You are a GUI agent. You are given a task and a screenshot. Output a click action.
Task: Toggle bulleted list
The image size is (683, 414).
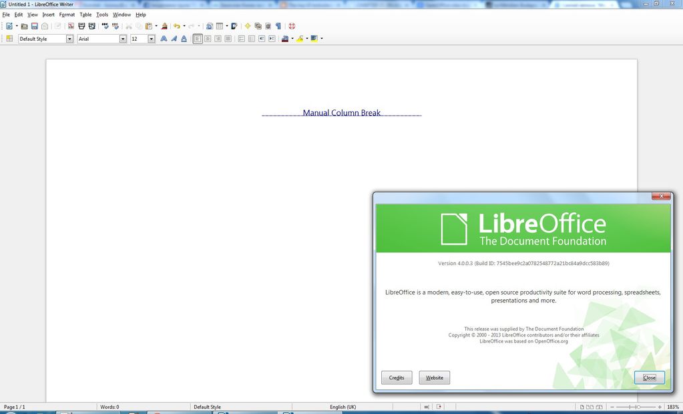251,39
